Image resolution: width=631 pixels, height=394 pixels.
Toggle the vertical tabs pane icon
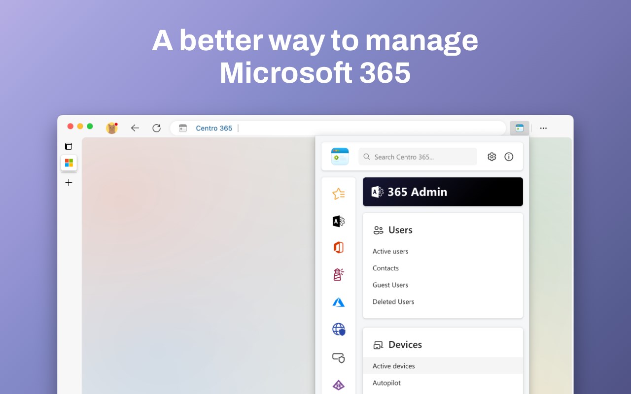(x=69, y=146)
